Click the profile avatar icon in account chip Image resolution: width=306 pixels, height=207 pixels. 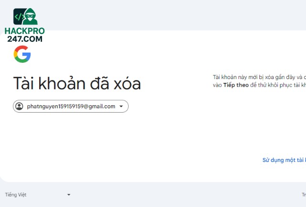coord(19,106)
